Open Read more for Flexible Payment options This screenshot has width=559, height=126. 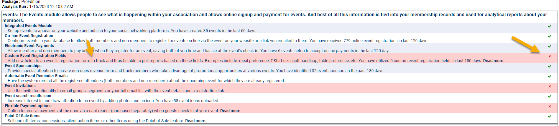pos(231,111)
